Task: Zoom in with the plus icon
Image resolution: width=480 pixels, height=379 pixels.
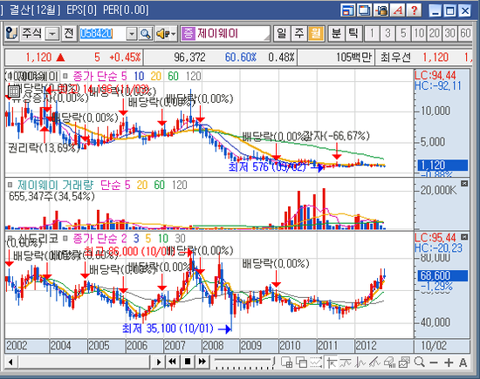Action: [449, 362]
